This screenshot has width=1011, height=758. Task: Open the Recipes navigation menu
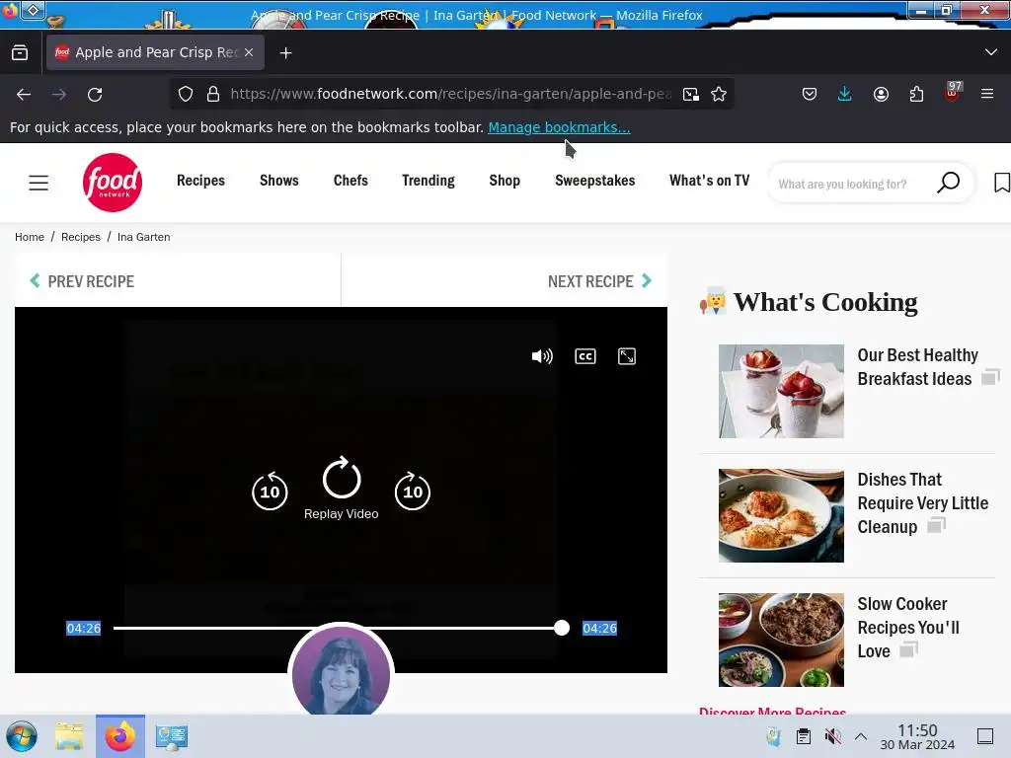click(x=200, y=181)
